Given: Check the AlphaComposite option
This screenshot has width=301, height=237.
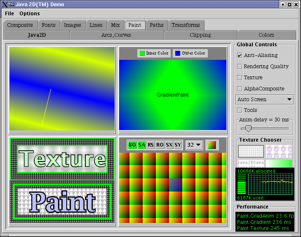Looking at the screenshot, I should pos(240,89).
